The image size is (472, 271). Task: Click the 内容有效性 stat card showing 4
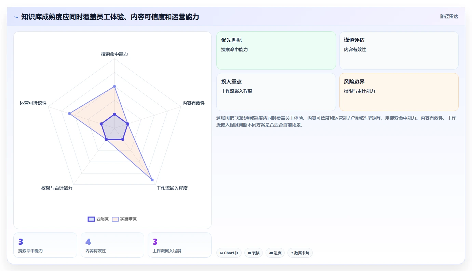coord(112,245)
